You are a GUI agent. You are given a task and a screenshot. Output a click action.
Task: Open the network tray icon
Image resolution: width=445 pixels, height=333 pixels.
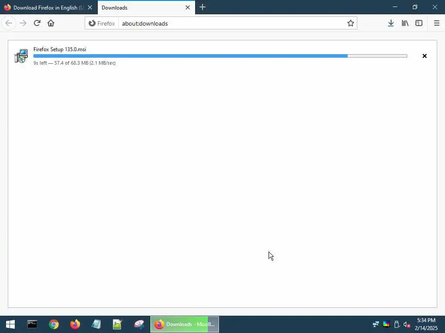(x=376, y=324)
